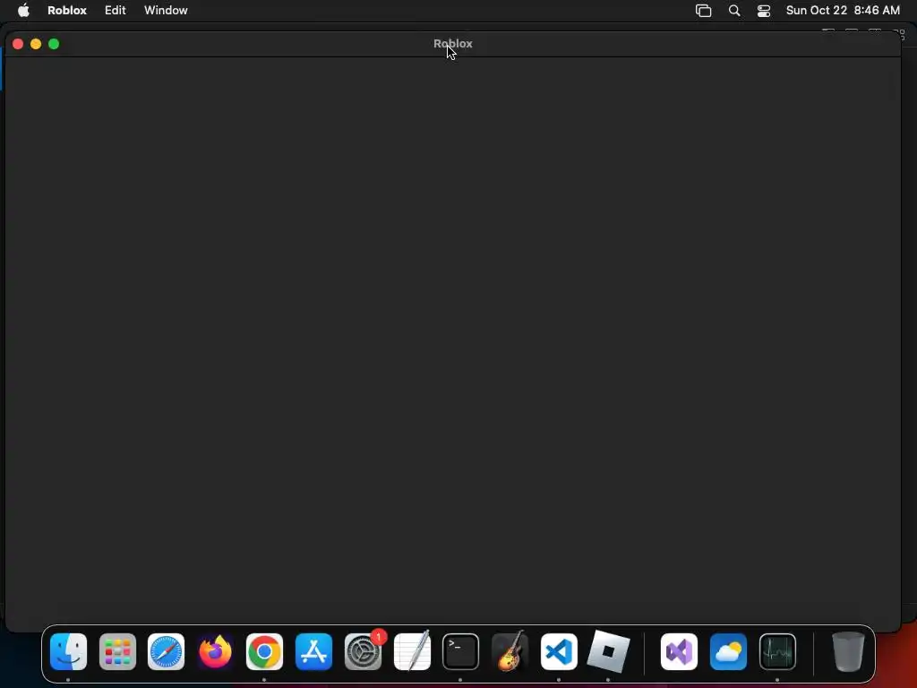Image resolution: width=917 pixels, height=688 pixels.
Task: Click the Roblox window title text
Action: (x=452, y=43)
